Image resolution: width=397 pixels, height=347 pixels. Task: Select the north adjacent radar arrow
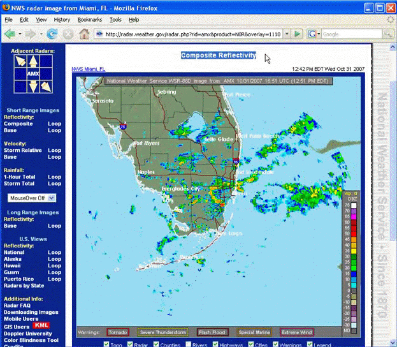coord(33,61)
